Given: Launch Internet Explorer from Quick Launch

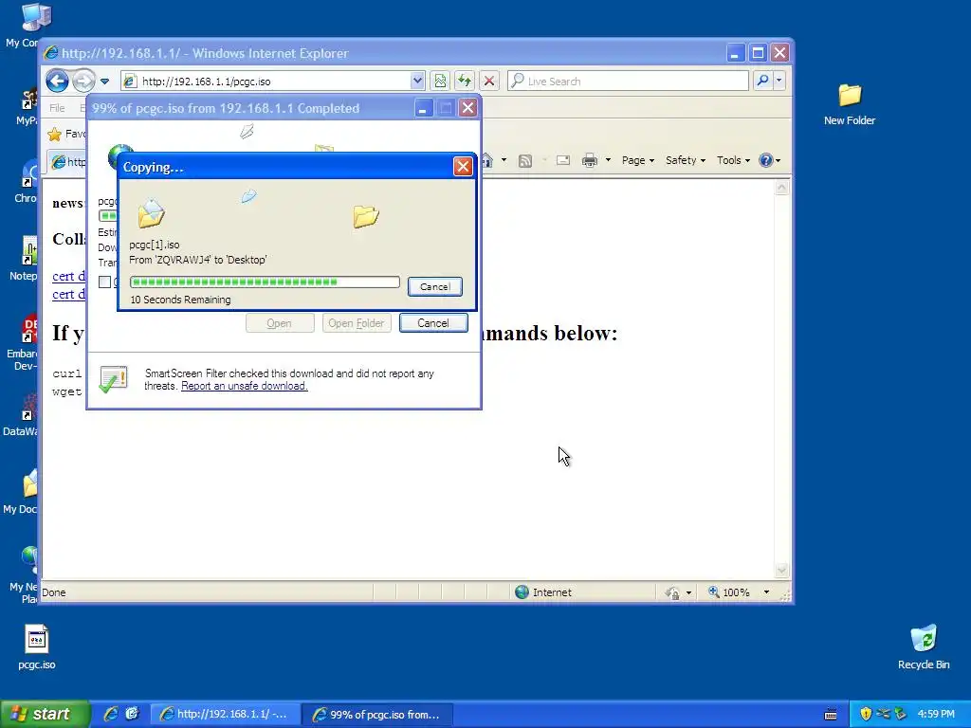Looking at the screenshot, I should (110, 714).
